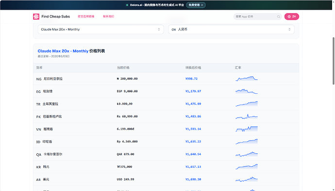Viewport: 335px width, 191px height.
Task: Open the PK row exchange rate sparkline
Action: tap(247, 117)
